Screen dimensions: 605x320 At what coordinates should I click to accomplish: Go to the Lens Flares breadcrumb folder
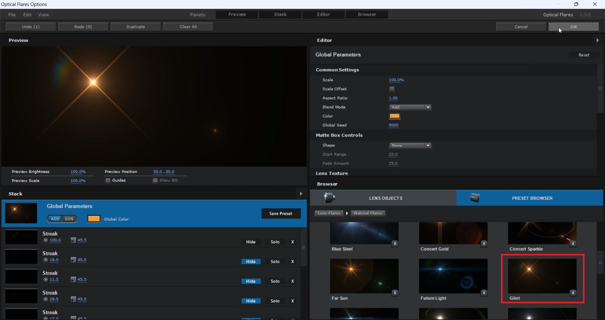[329, 213]
